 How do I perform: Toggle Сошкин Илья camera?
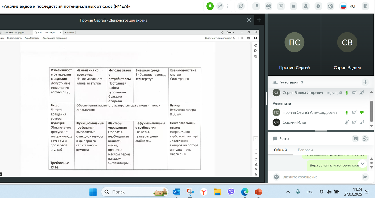354,122
